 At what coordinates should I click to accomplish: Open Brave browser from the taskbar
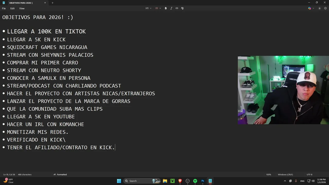tap(180, 181)
